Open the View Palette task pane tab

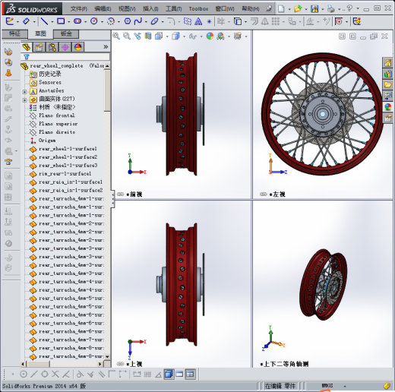(x=387, y=96)
